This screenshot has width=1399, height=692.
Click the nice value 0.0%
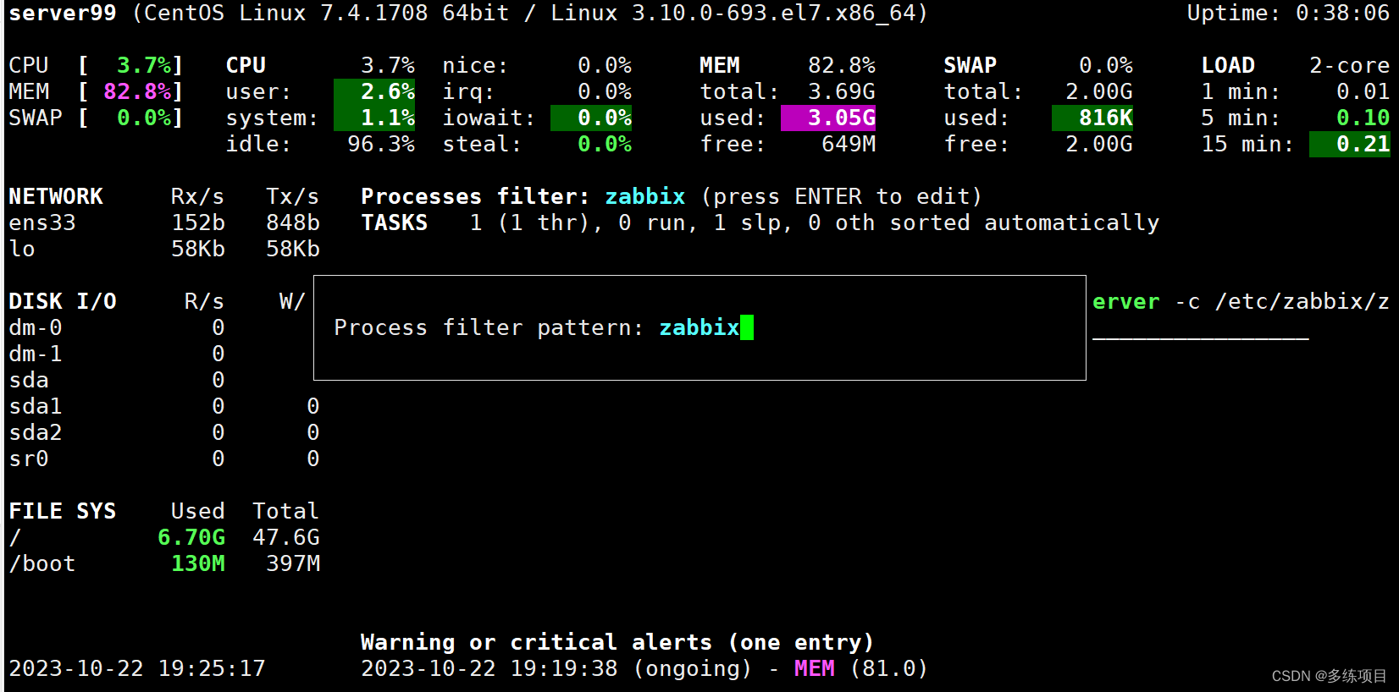(x=605, y=65)
